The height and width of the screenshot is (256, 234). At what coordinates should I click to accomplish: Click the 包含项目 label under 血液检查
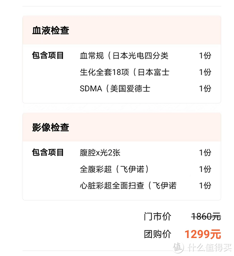(47, 55)
